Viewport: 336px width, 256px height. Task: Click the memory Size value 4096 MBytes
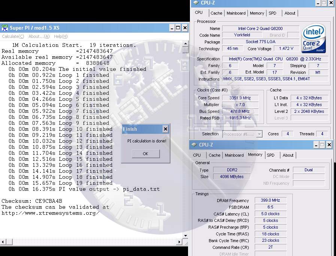click(x=232, y=177)
